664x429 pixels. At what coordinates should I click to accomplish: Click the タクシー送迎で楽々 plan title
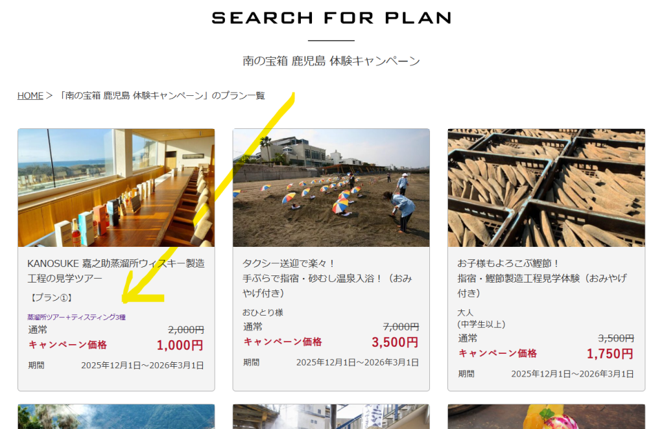point(327,278)
